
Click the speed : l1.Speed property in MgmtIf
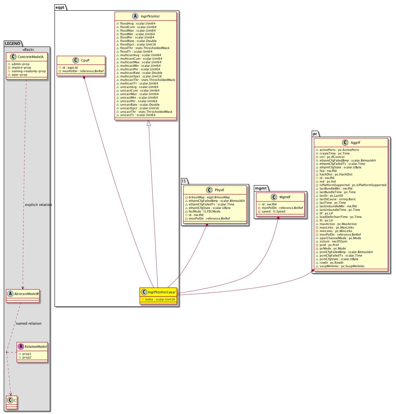click(273, 211)
